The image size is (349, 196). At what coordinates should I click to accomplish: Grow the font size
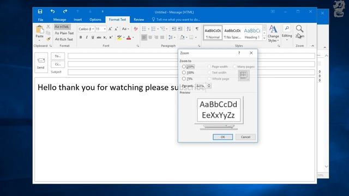click(x=110, y=29)
